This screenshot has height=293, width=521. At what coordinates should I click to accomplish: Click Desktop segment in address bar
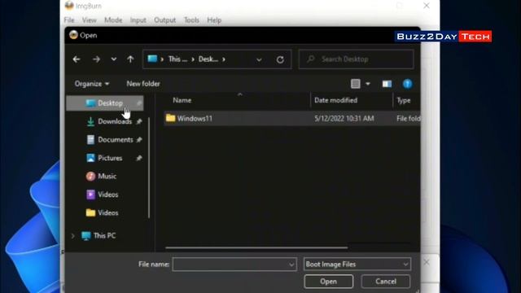click(208, 59)
